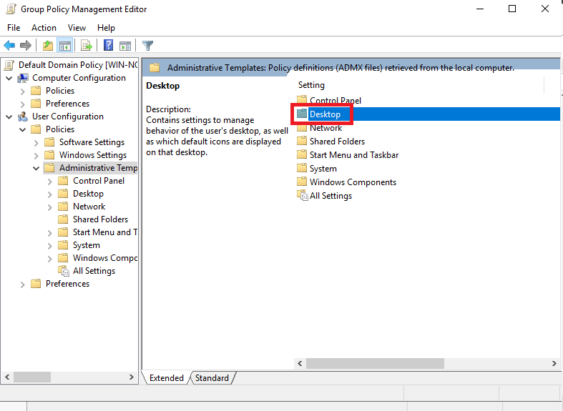The height and width of the screenshot is (411, 563).
Task: Collapse Computer Configuration node
Action: (9, 78)
